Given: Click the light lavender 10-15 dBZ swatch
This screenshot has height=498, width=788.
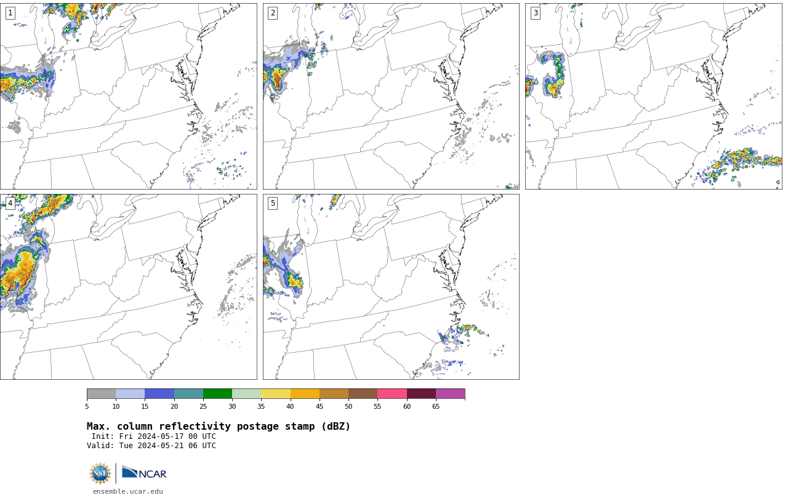Looking at the screenshot, I should click(130, 394).
